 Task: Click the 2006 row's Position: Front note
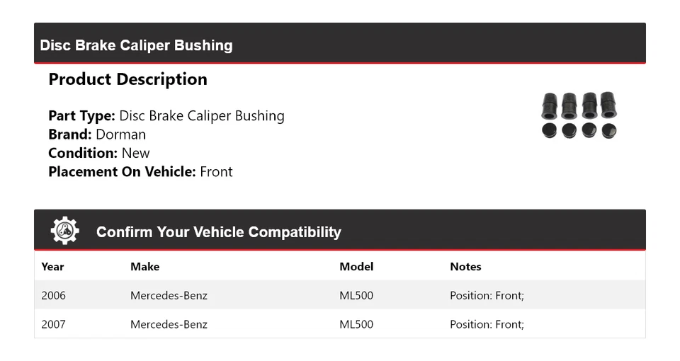coord(487,295)
